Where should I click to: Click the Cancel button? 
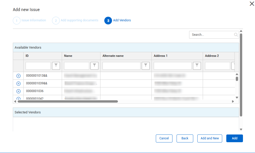coord(164,138)
